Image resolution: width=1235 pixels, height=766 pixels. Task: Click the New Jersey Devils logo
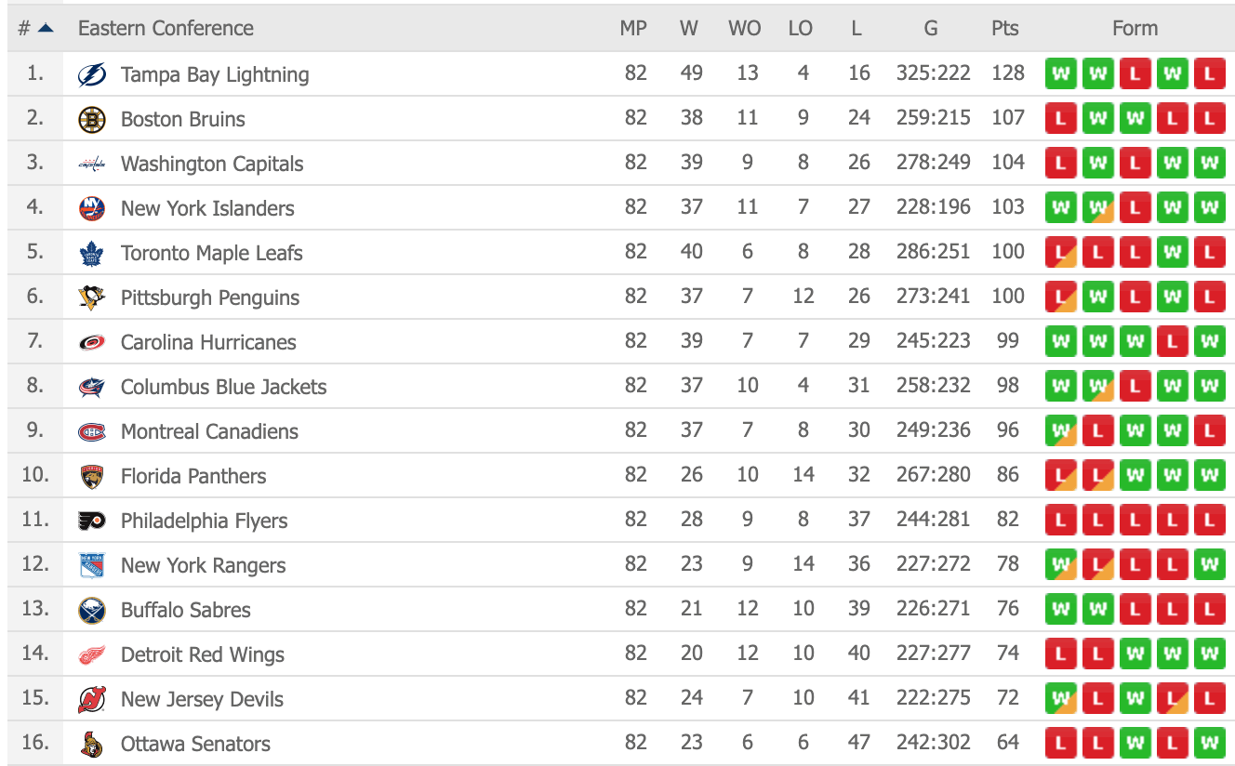(92, 699)
